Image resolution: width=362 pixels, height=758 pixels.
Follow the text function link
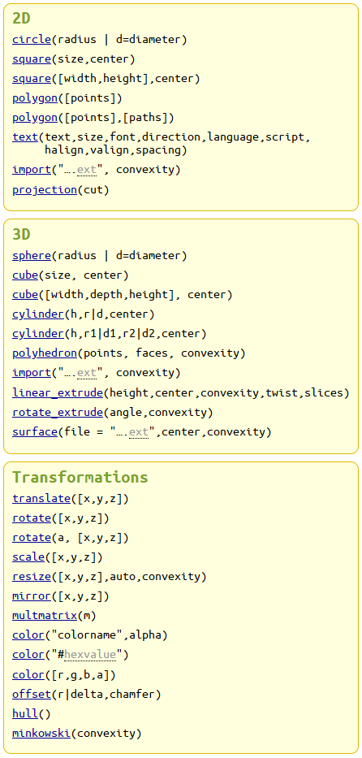point(25,136)
